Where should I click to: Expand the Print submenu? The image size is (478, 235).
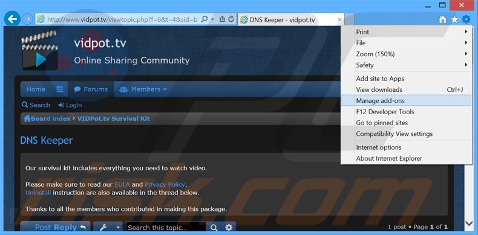click(x=406, y=31)
